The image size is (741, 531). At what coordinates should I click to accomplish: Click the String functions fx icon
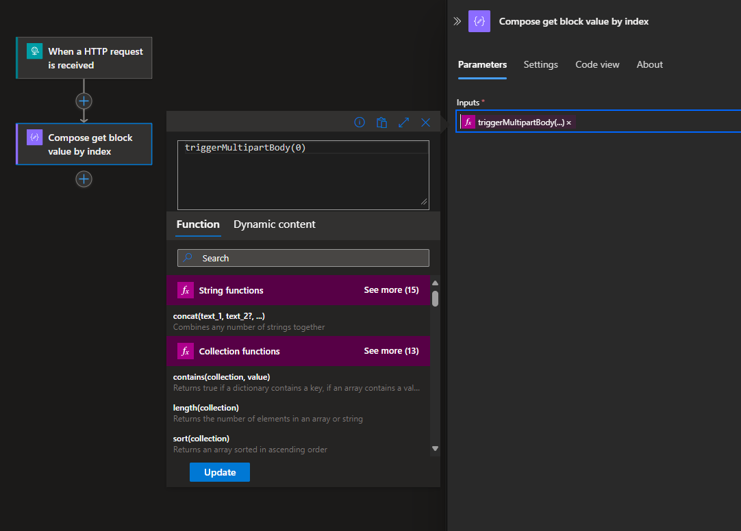(x=185, y=290)
